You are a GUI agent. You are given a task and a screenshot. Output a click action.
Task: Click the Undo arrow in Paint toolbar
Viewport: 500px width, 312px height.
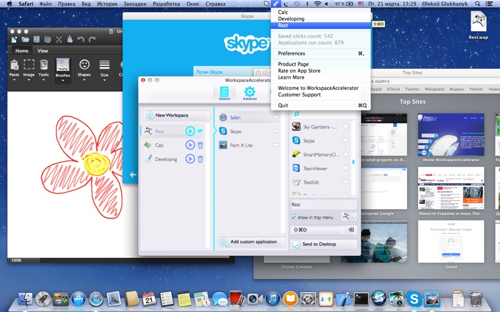[81, 40]
